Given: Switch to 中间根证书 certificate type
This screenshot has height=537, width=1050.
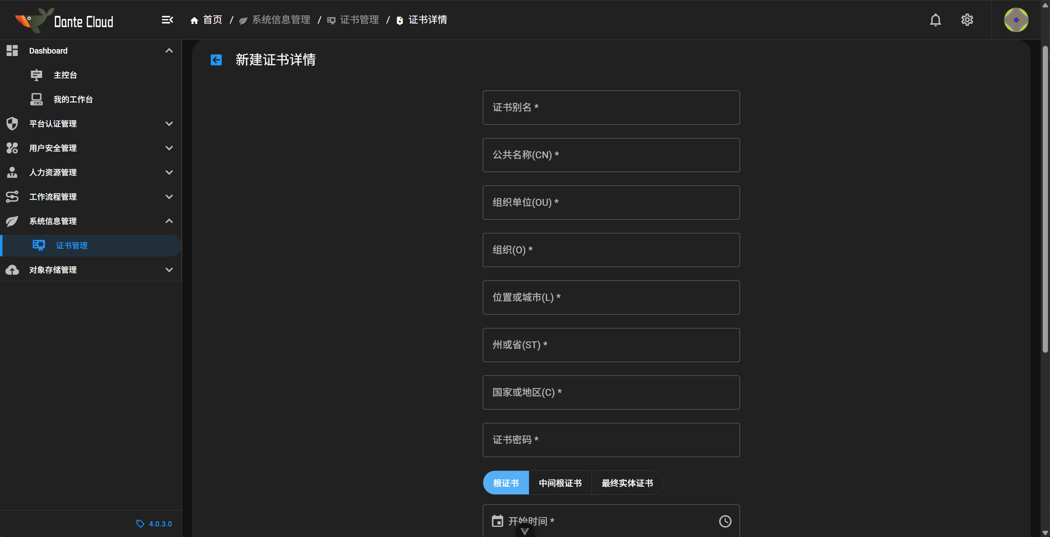Looking at the screenshot, I should (560, 483).
